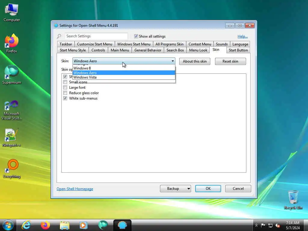Open the clock showing 7:14 AM
Viewport: 308px width, 231px height.
(x=293, y=225)
